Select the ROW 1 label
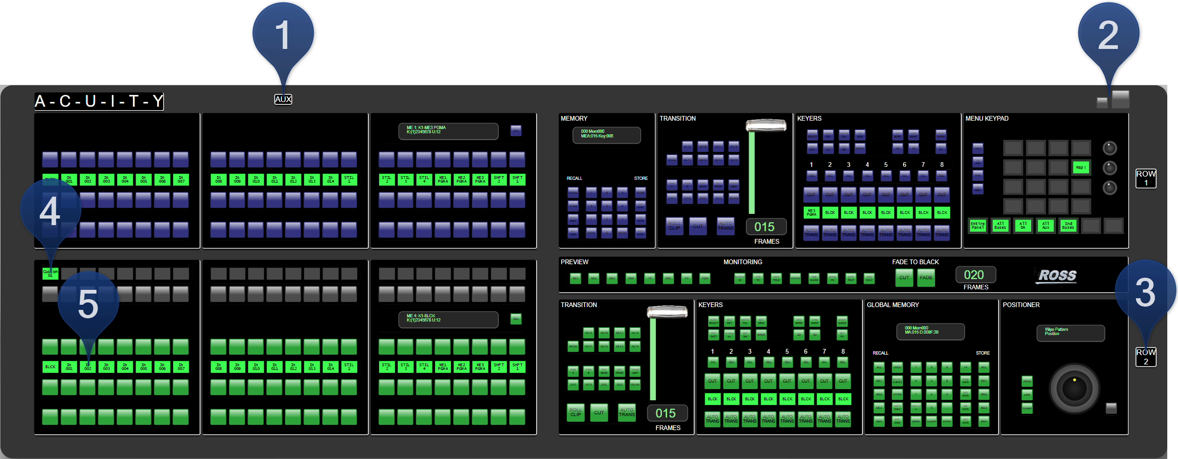 [1145, 178]
